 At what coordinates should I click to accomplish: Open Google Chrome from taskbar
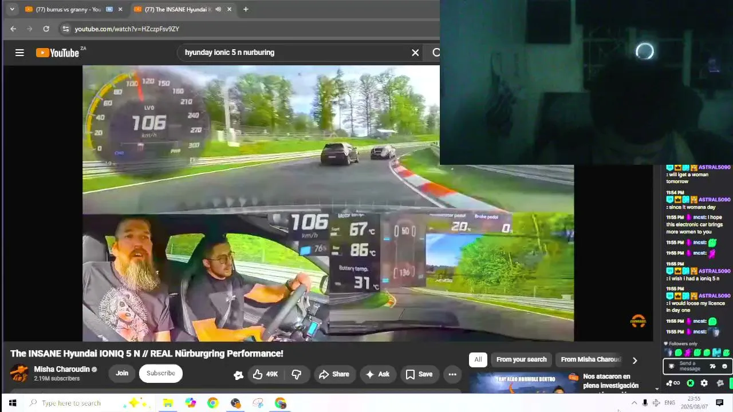coord(212,403)
